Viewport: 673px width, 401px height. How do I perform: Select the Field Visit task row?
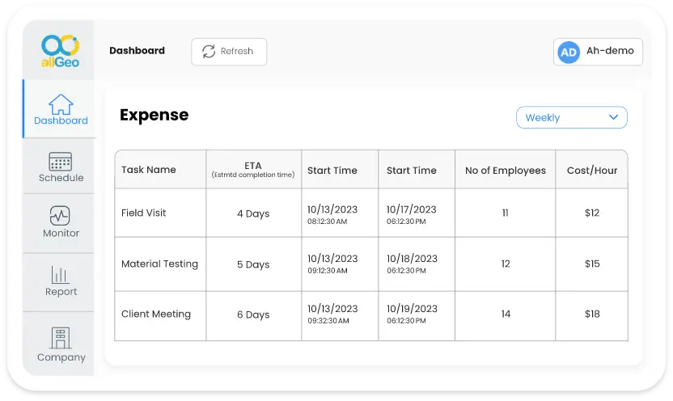pos(144,213)
